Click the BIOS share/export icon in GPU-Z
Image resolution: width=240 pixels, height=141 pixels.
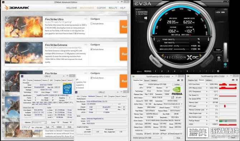pyautogui.click(x=173, y=98)
